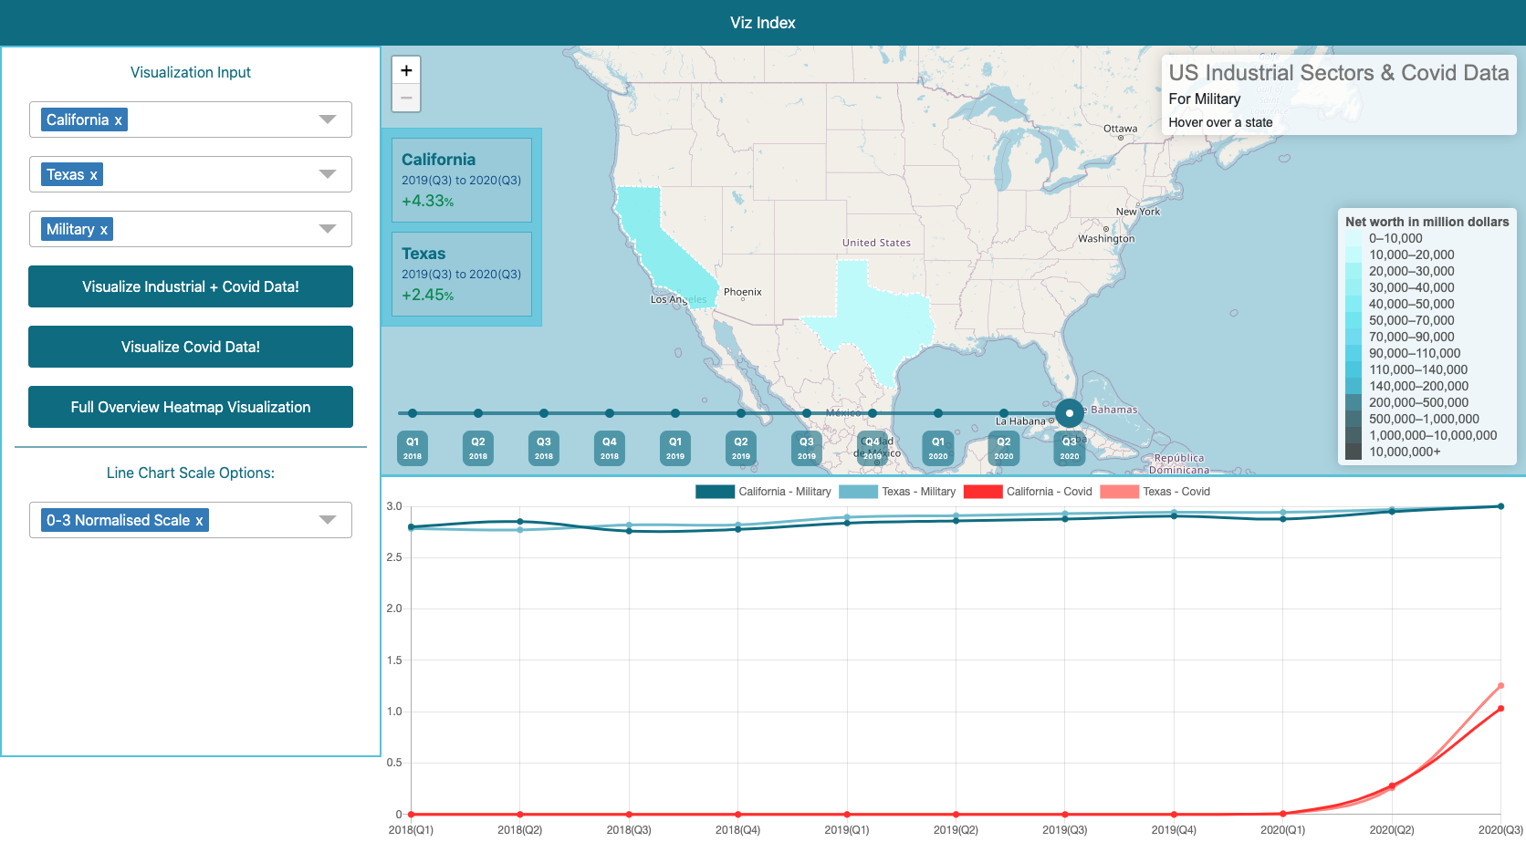Select Q2 2018 on the timeline
Image resolution: width=1526 pixels, height=842 pixels.
coord(478,448)
